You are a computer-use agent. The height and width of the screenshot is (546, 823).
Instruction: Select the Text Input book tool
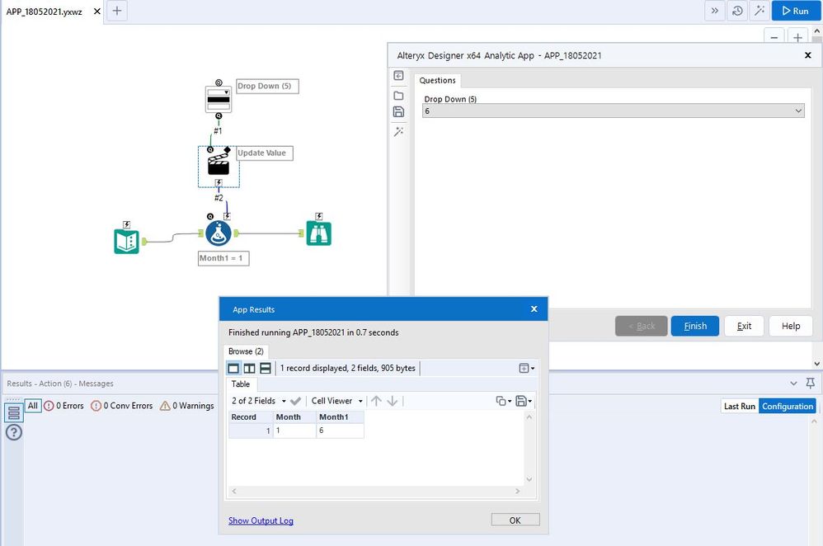pyautogui.click(x=126, y=242)
